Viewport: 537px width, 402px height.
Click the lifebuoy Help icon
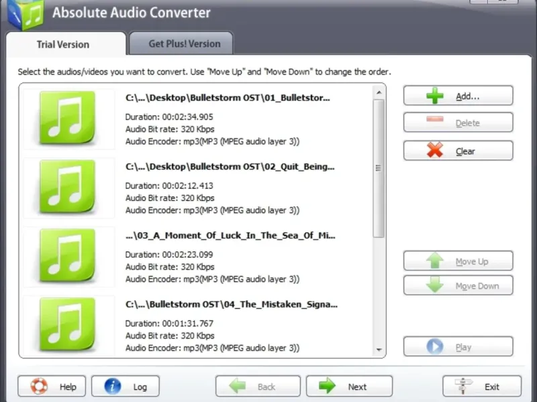[x=39, y=387]
